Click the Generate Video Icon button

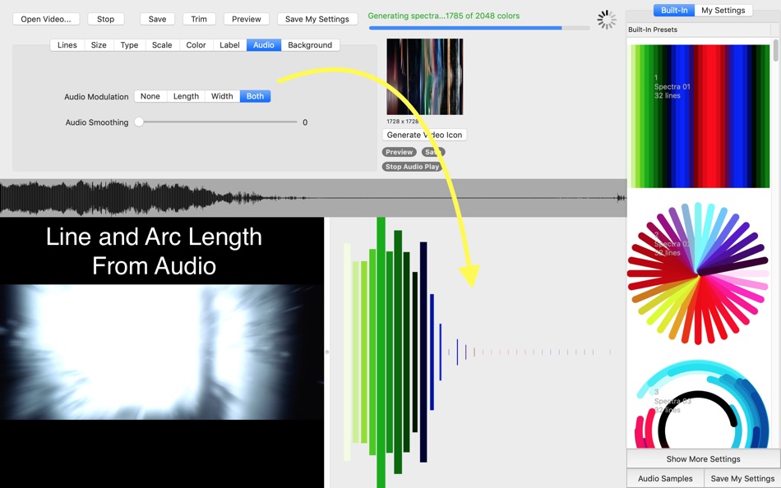pyautogui.click(x=424, y=135)
